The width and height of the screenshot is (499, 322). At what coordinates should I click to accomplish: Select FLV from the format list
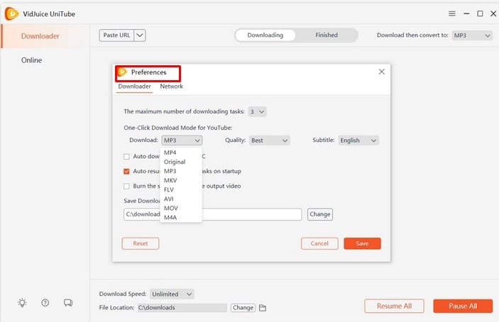click(x=181, y=190)
